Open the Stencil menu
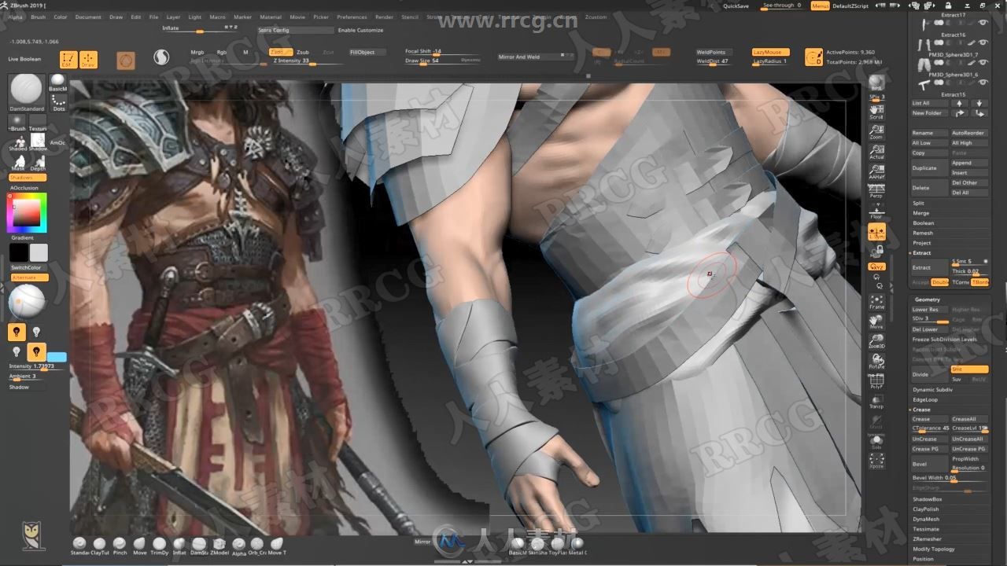1007x566 pixels. [410, 17]
